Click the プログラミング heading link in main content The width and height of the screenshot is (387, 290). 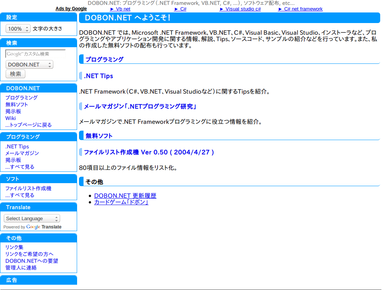104,59
